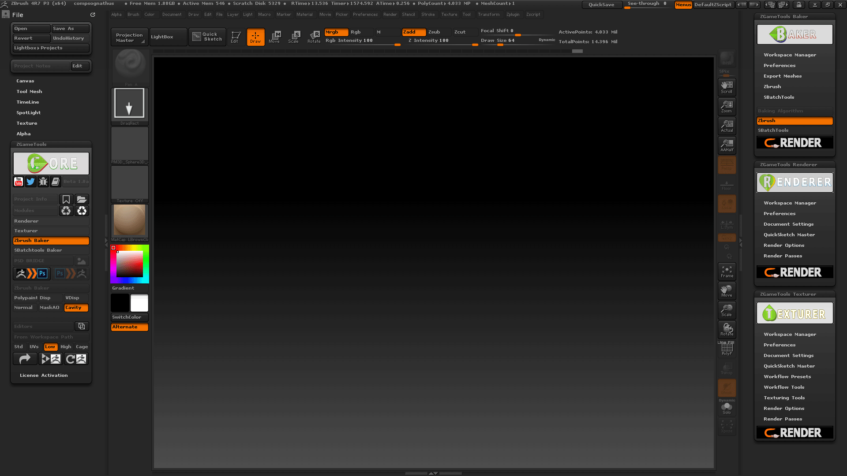Open Quick Sketch from the toolbar
Screen dimensions: 847x476
tap(207, 37)
